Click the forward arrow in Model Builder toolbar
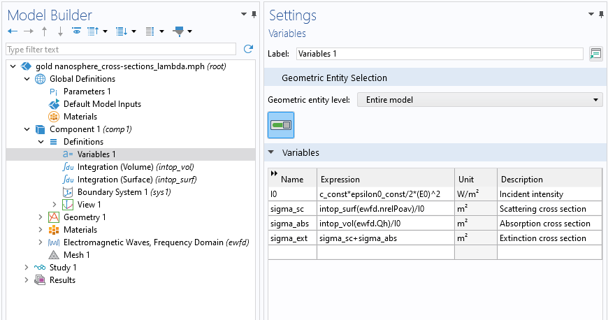The width and height of the screenshot is (608, 320). tap(28, 31)
